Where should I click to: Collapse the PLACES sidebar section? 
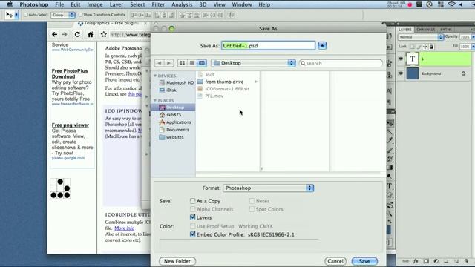point(155,100)
